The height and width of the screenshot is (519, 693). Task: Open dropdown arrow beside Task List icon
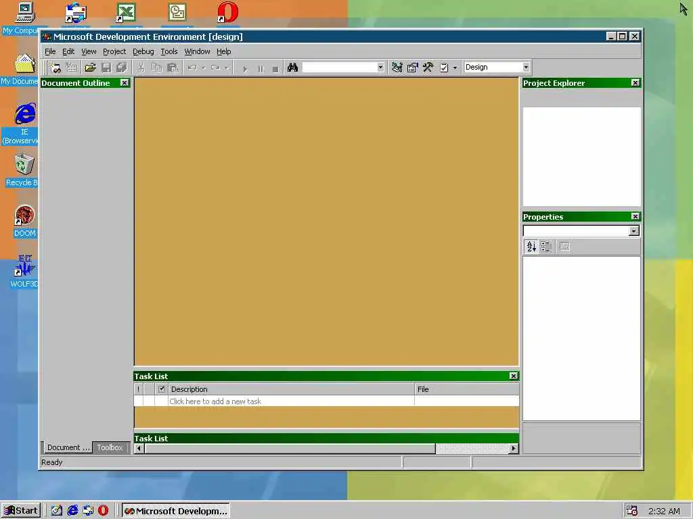click(x=455, y=68)
